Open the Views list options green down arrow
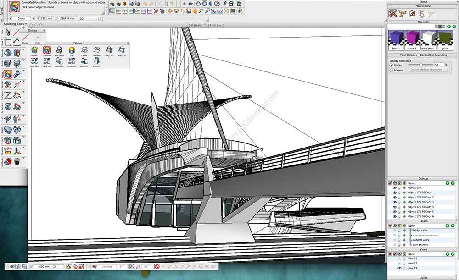 [453, 254]
